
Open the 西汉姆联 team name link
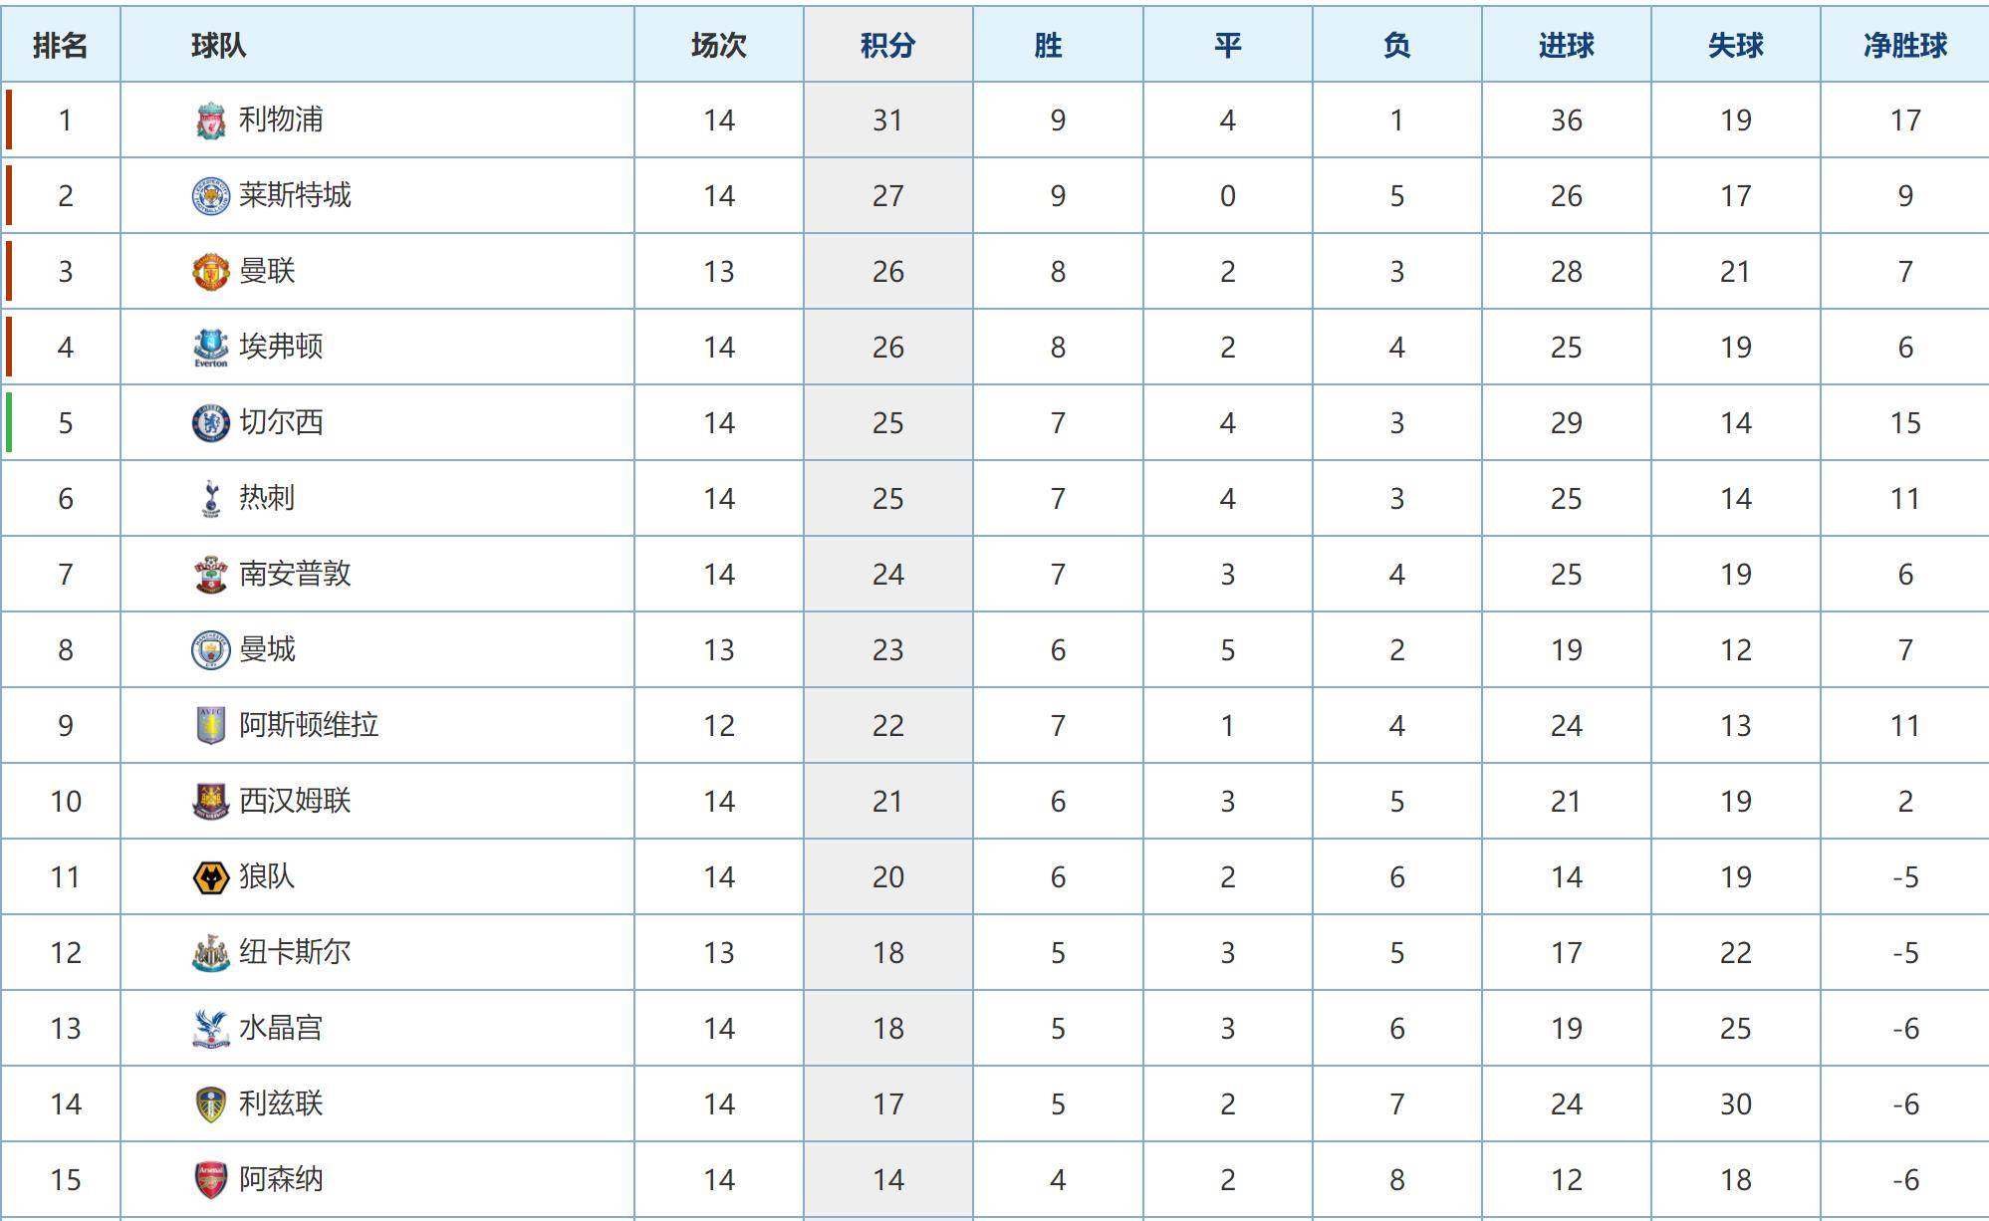click(x=295, y=801)
